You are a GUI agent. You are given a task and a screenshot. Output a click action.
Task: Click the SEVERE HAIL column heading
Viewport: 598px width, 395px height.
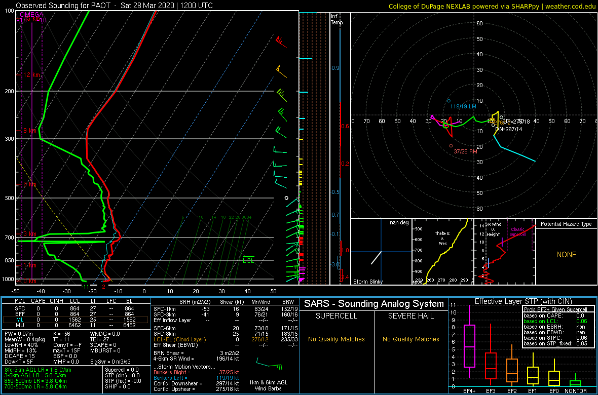(x=411, y=316)
